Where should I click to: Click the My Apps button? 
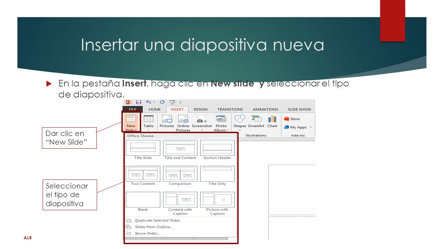coord(296,127)
